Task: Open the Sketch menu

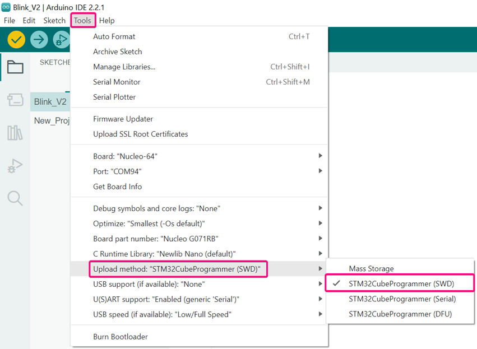Action: [x=54, y=21]
